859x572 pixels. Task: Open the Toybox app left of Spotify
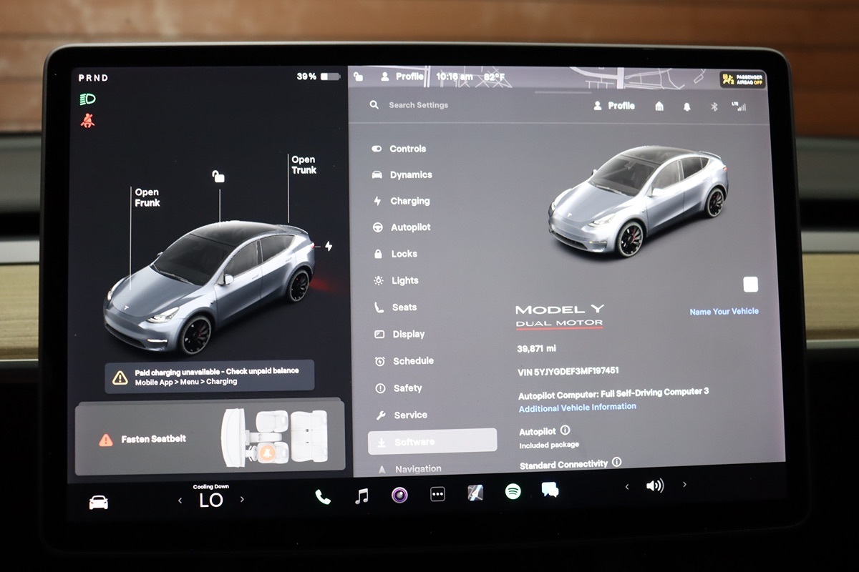point(475,493)
